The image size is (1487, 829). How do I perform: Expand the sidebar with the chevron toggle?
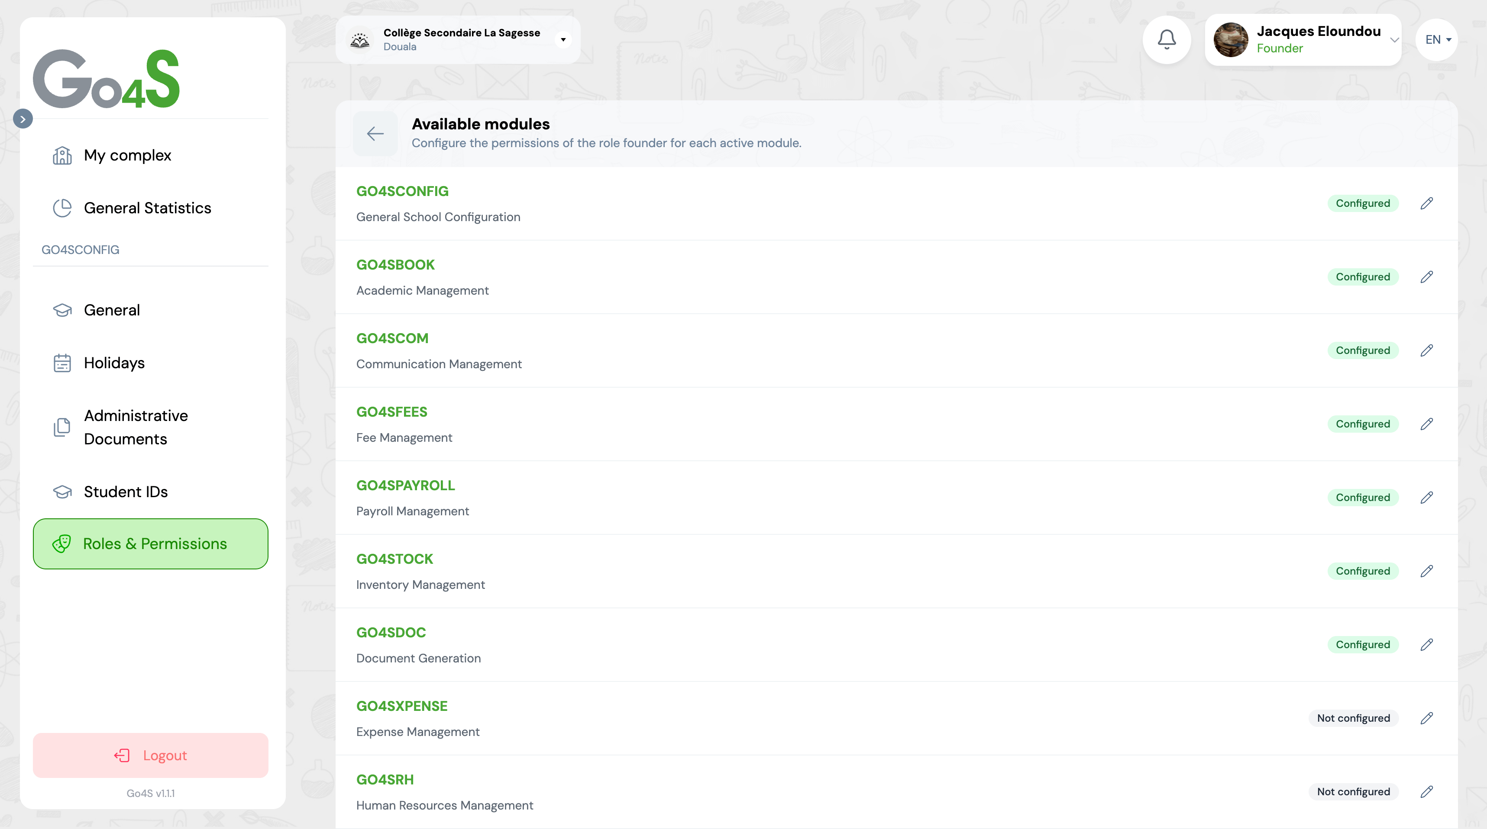pyautogui.click(x=23, y=119)
